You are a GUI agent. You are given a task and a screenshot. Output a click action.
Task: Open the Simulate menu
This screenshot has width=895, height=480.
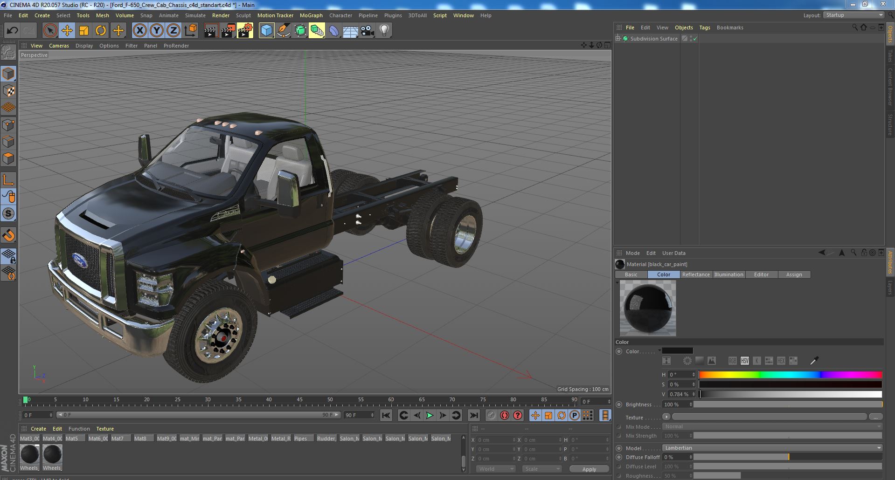coord(195,15)
